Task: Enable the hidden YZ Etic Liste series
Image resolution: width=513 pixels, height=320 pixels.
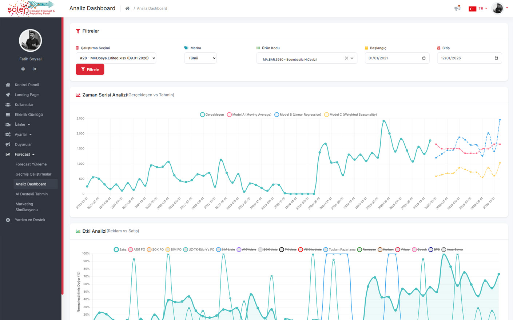Action: [x=310, y=249]
